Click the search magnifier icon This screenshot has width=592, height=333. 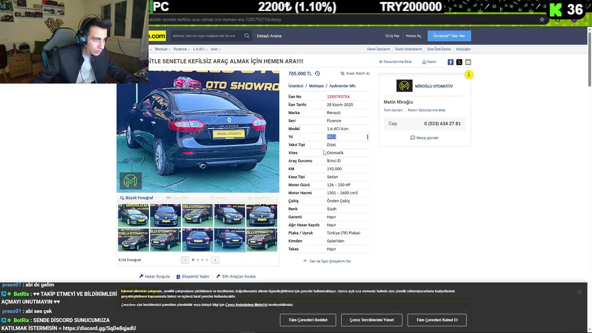pyautogui.click(x=247, y=36)
